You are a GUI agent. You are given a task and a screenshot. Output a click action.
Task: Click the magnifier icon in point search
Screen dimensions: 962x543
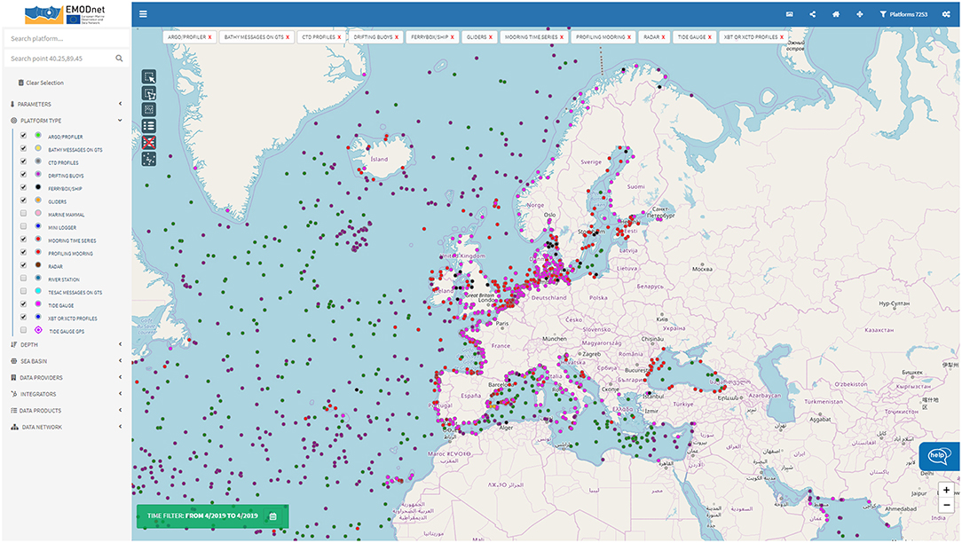(119, 59)
